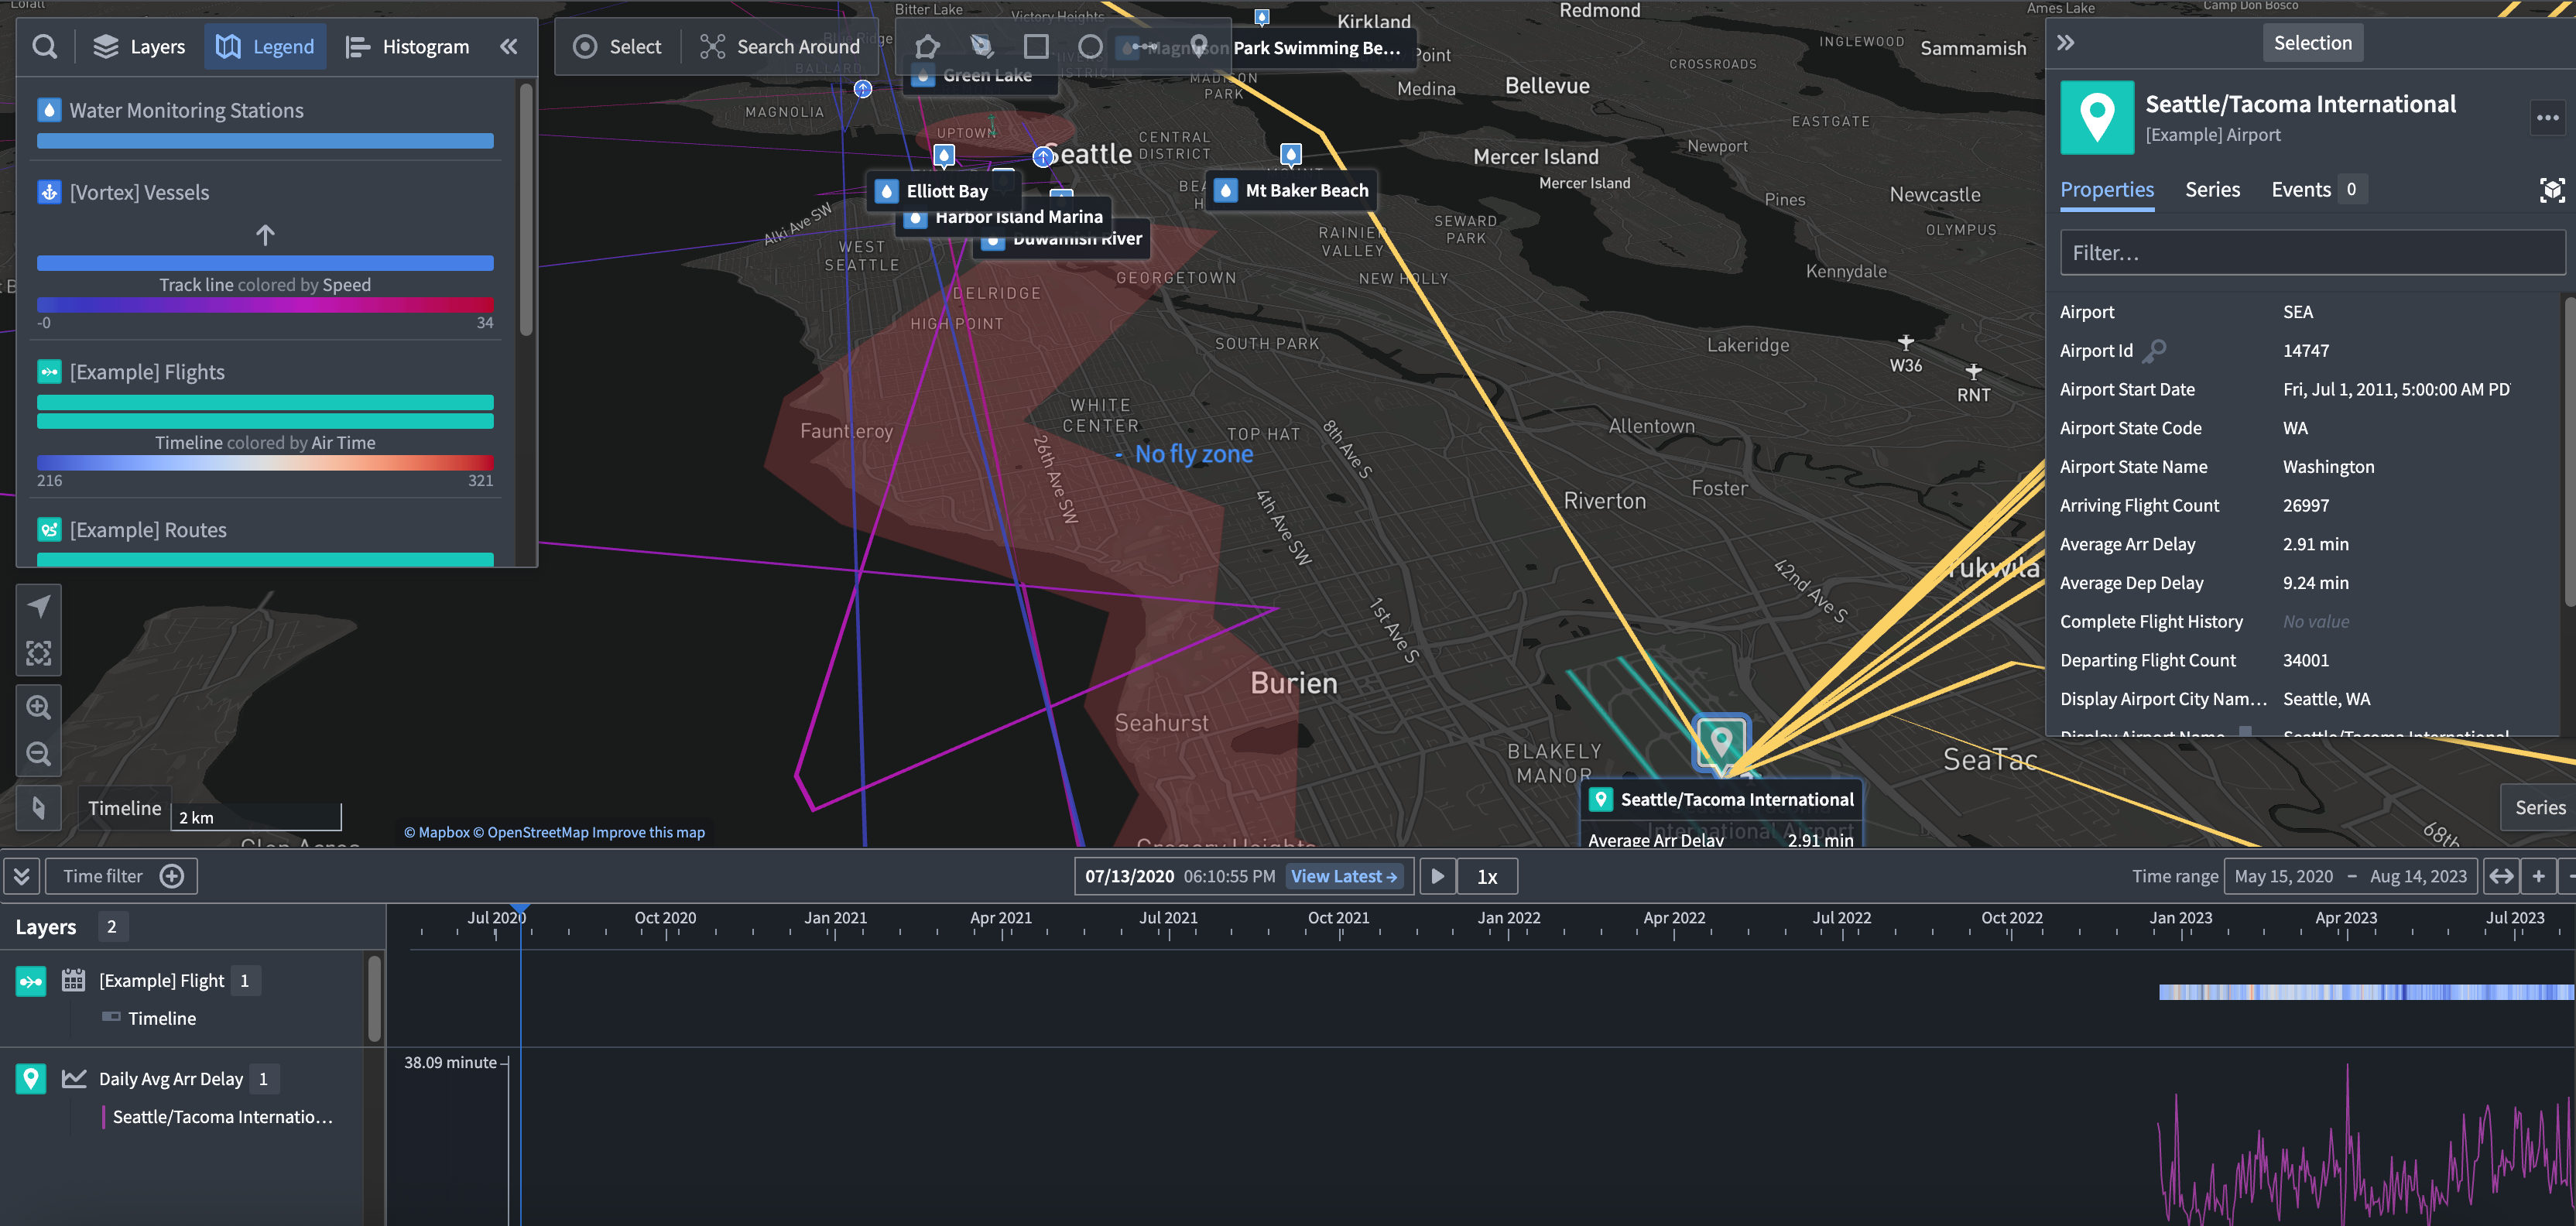
Task: Click the Series button at map bottom right
Action: coord(2539,808)
